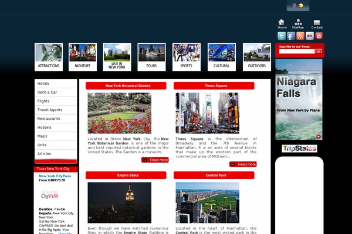This screenshot has height=234, width=352.
Task: Open Maps in the sidebar menu
Action: 56,136
